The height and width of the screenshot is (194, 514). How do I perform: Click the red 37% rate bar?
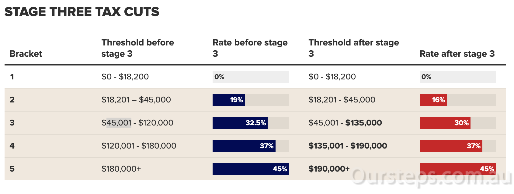[x=451, y=146]
